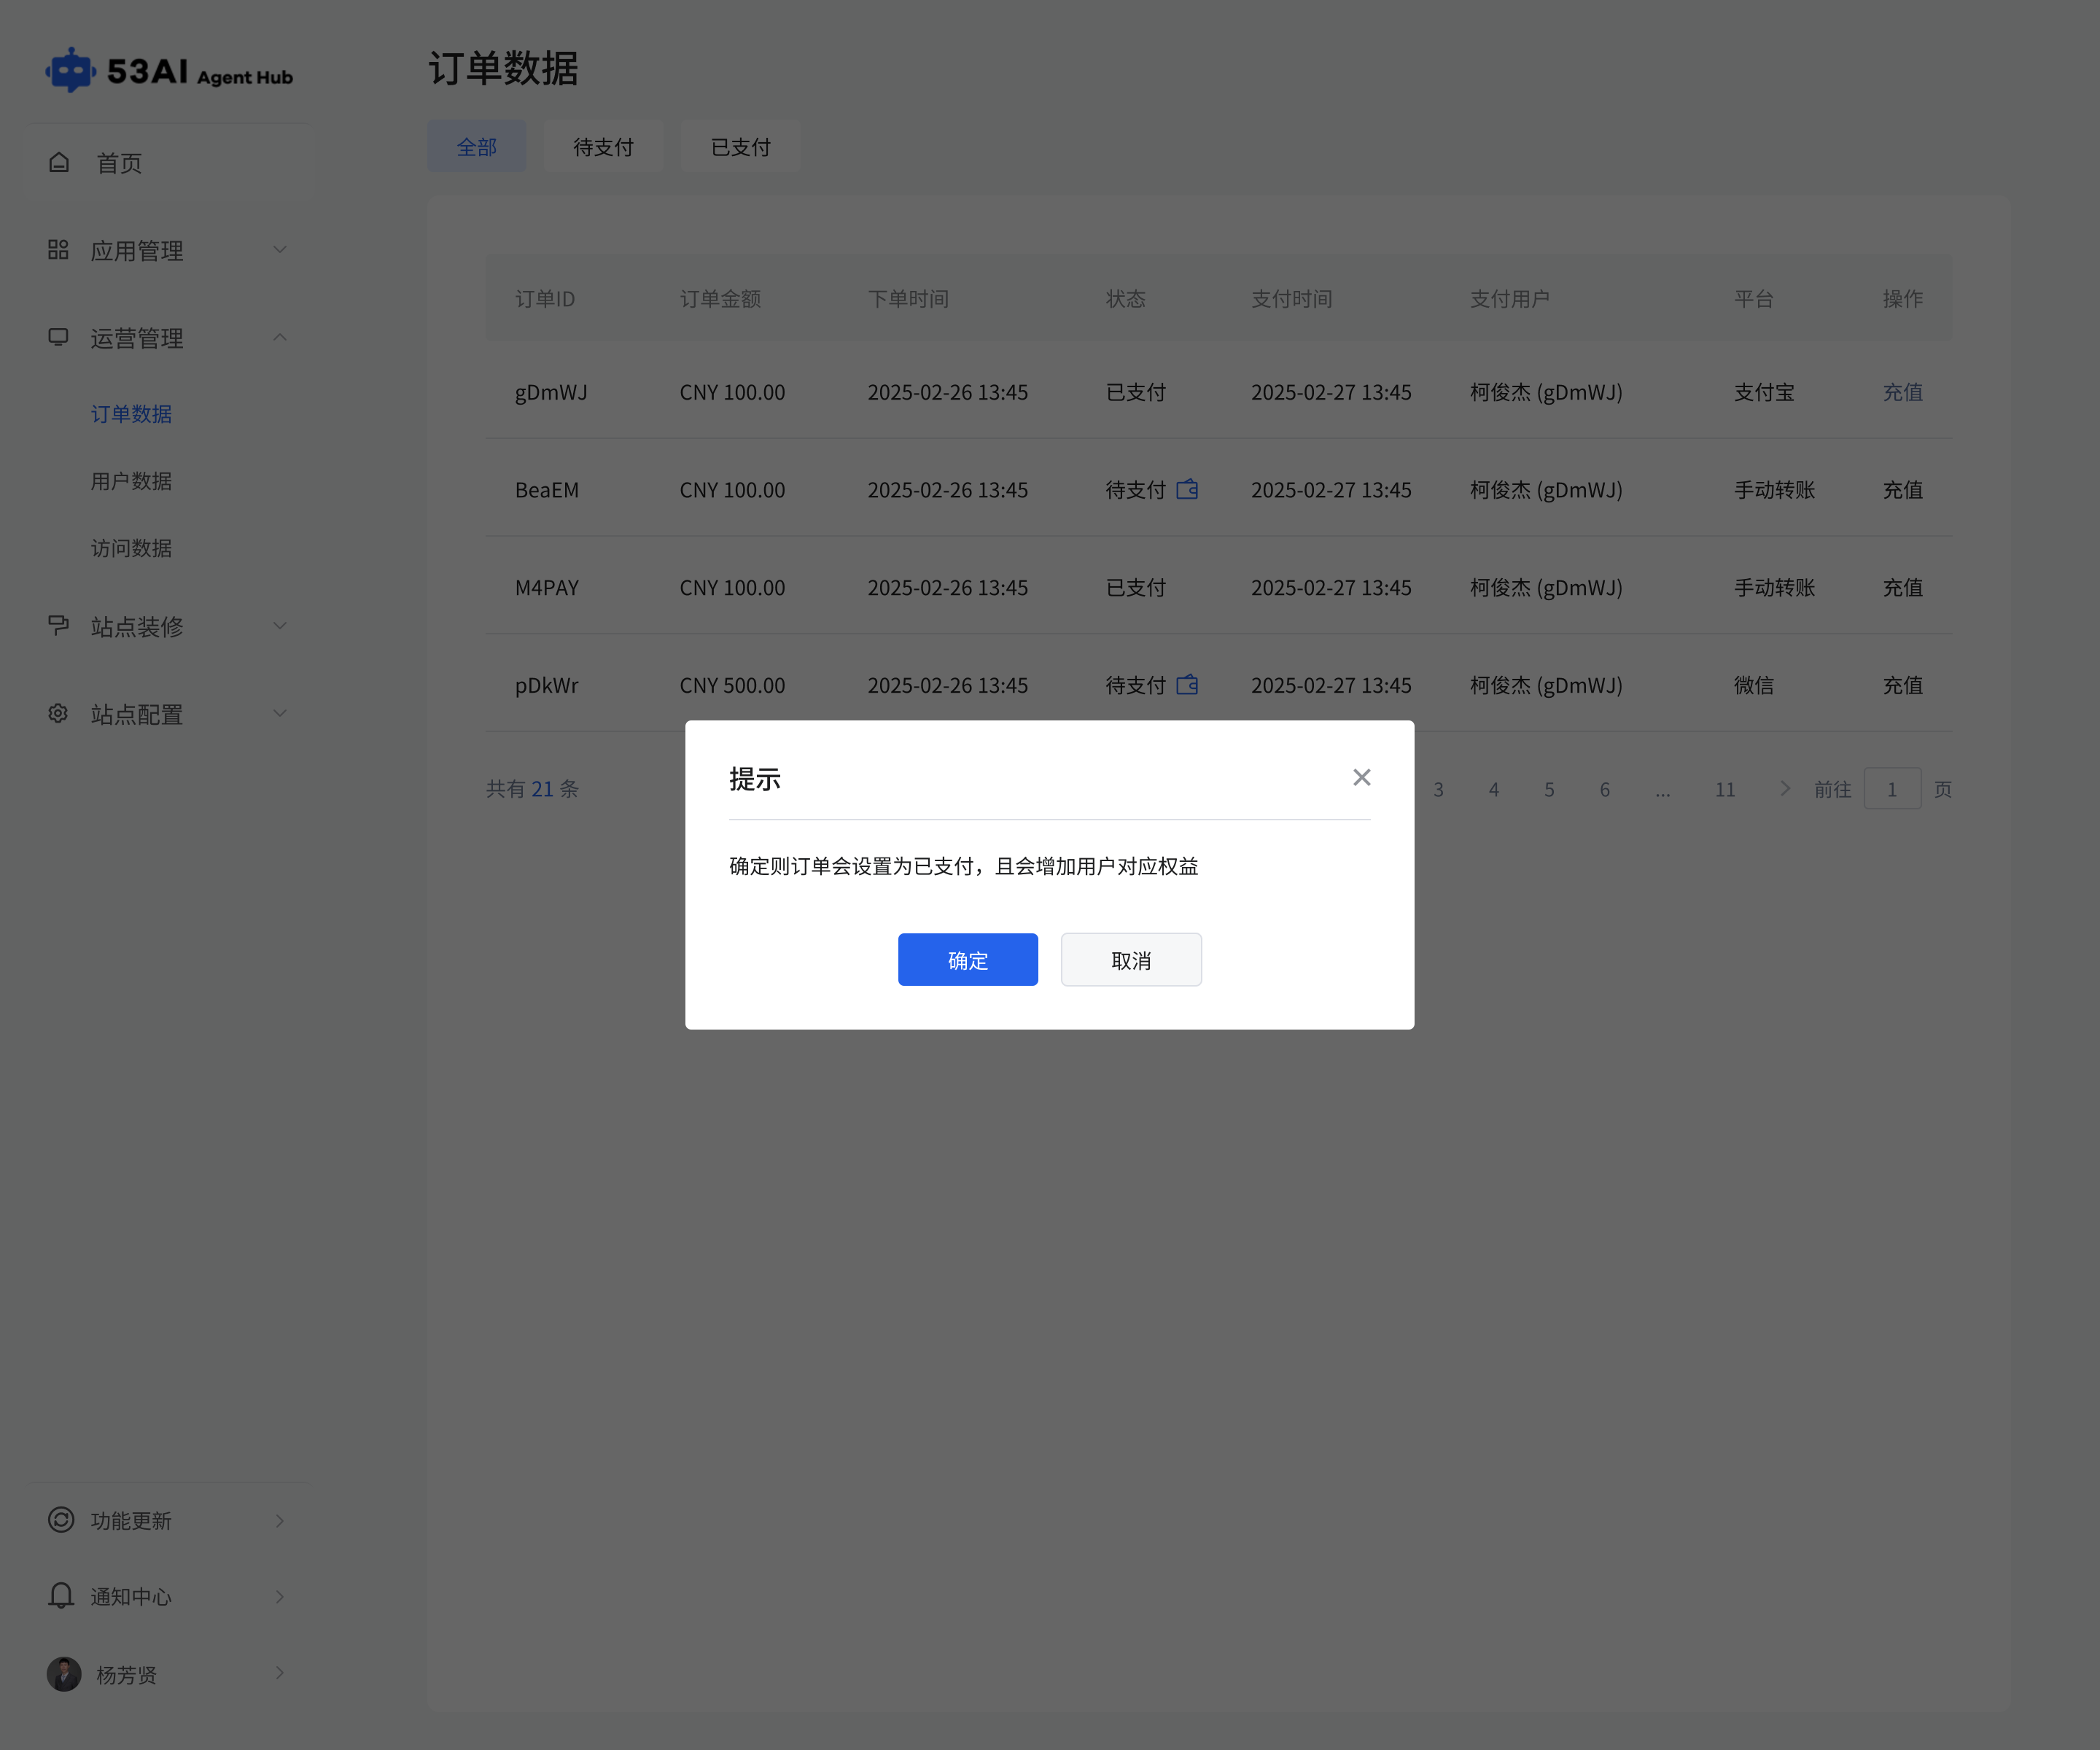Click the grid icon for 应用管理

[x=58, y=250]
